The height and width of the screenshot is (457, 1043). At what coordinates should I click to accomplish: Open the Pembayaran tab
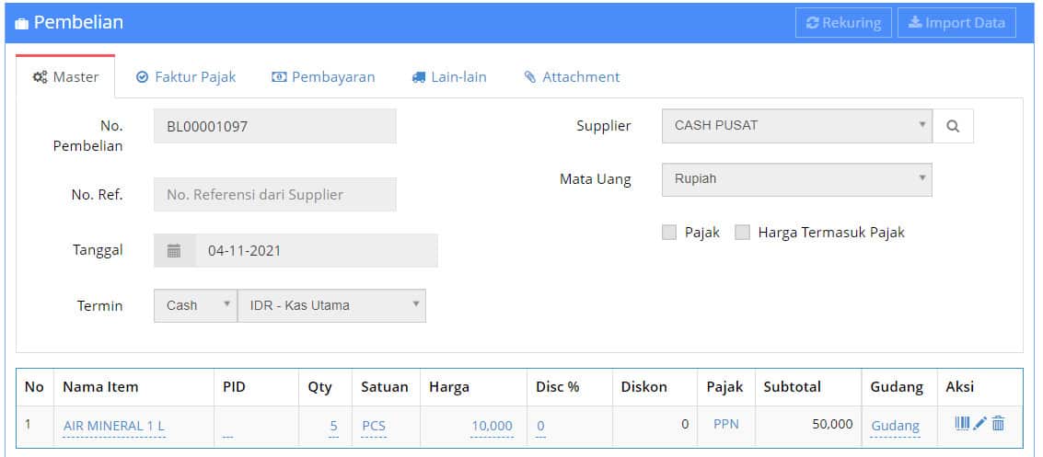[x=323, y=77]
